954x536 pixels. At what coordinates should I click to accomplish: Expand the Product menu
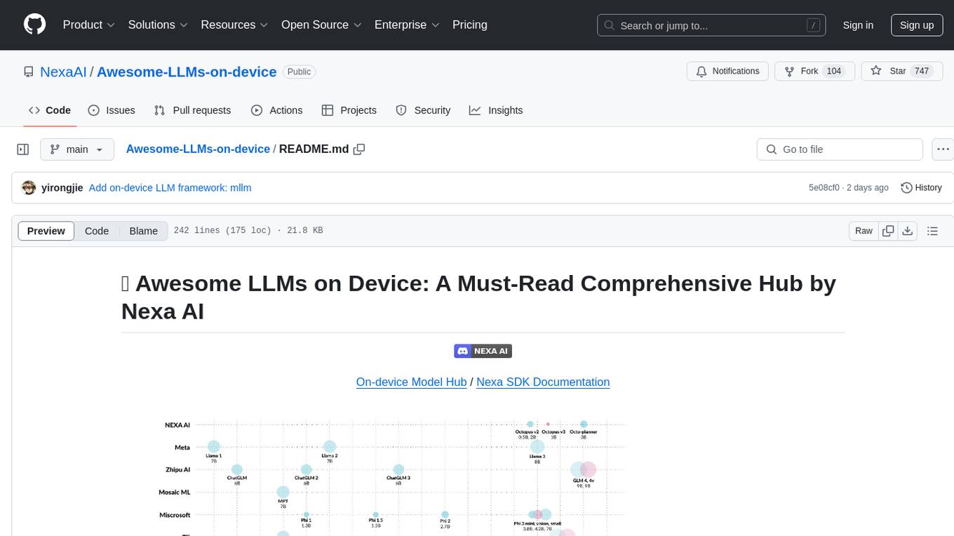click(x=89, y=25)
